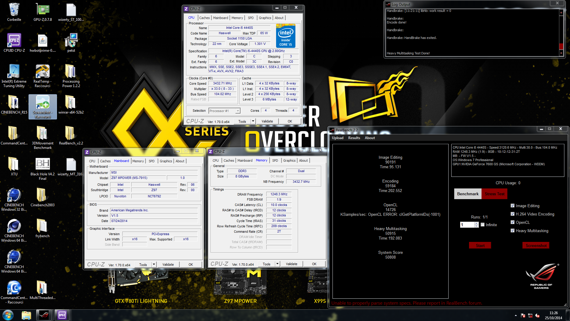Open MultiThreaded desktop icon
Image resolution: width=570 pixels, height=321 pixels.
(42, 290)
